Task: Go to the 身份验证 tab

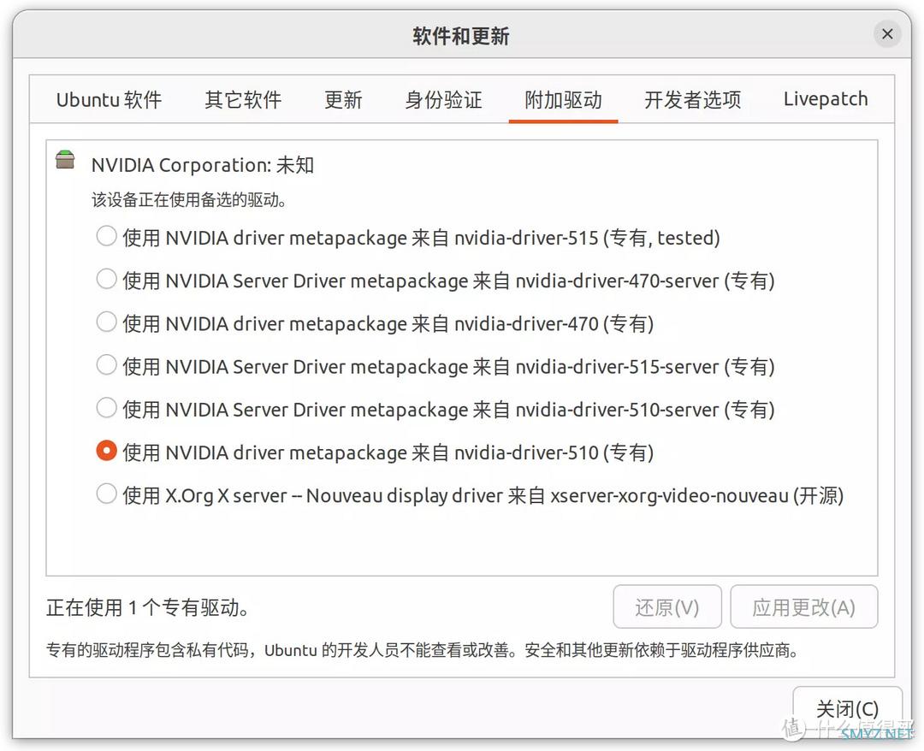Action: (x=443, y=99)
